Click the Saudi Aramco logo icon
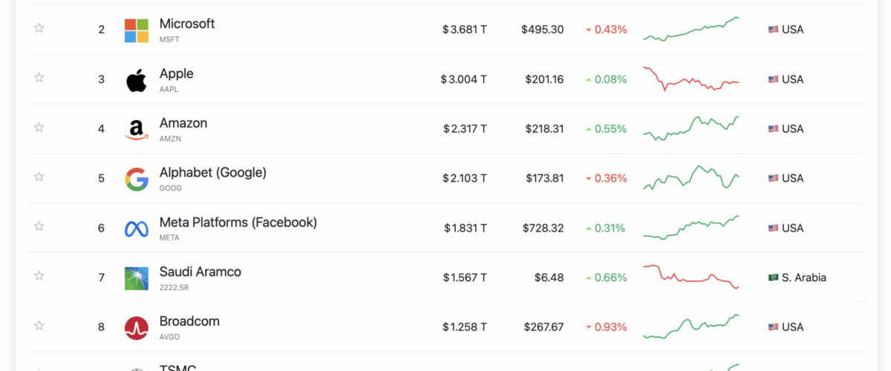The height and width of the screenshot is (371, 891). [x=137, y=278]
